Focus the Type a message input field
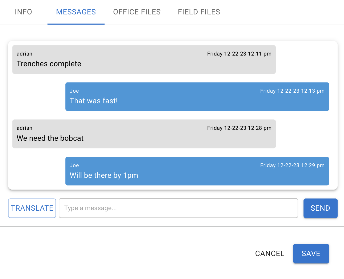 178,208
